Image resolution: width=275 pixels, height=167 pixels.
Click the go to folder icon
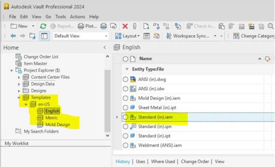tap(33, 36)
